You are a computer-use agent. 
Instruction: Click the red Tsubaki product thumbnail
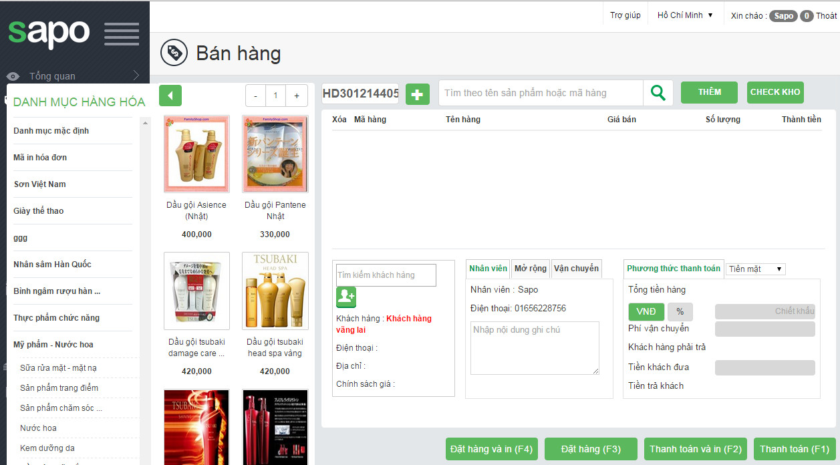click(196, 427)
